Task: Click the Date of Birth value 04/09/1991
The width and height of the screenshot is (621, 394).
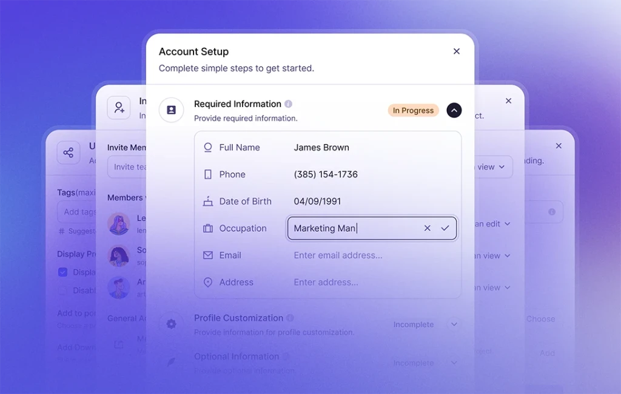Action: point(317,202)
